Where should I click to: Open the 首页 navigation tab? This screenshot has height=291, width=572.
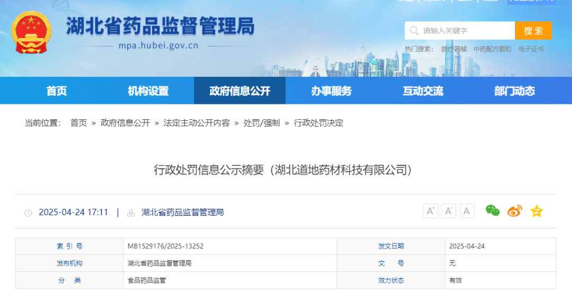coord(57,91)
